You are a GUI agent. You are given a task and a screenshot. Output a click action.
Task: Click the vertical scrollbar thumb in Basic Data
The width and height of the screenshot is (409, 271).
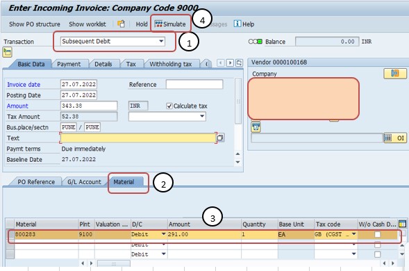pos(238,101)
